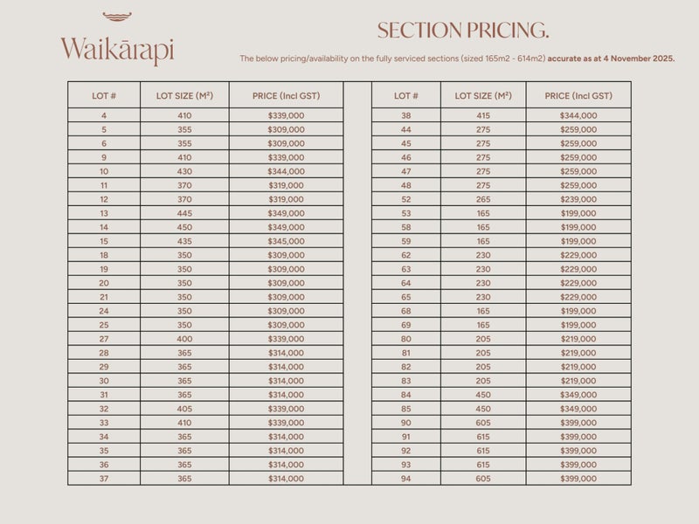Select the right PRICE (Incl GST) header
Image resolution: width=699 pixels, height=524 pixels.
coord(578,95)
